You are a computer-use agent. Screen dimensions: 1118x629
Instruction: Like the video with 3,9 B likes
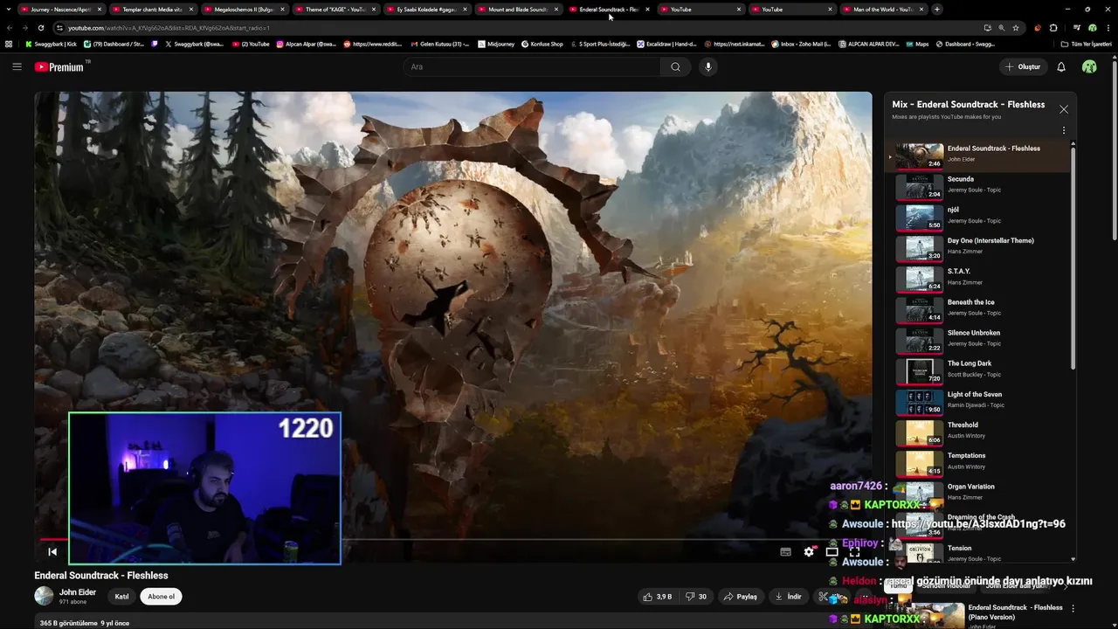click(x=657, y=597)
